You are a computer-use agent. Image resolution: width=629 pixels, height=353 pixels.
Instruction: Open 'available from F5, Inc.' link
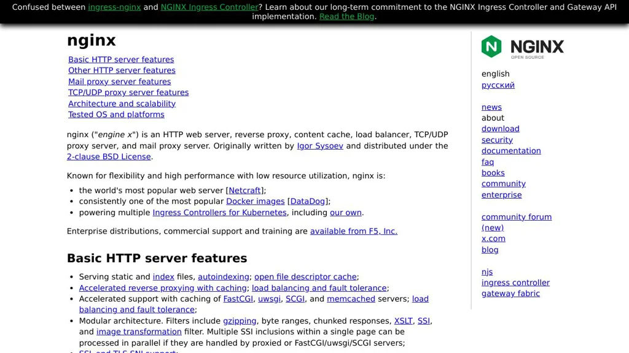354,231
